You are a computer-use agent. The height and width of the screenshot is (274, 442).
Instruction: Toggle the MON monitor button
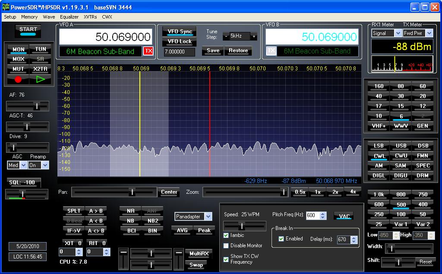(18, 49)
